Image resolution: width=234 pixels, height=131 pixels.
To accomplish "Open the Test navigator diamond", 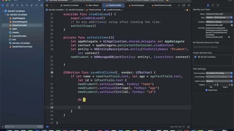I will [x=27, y=5].
